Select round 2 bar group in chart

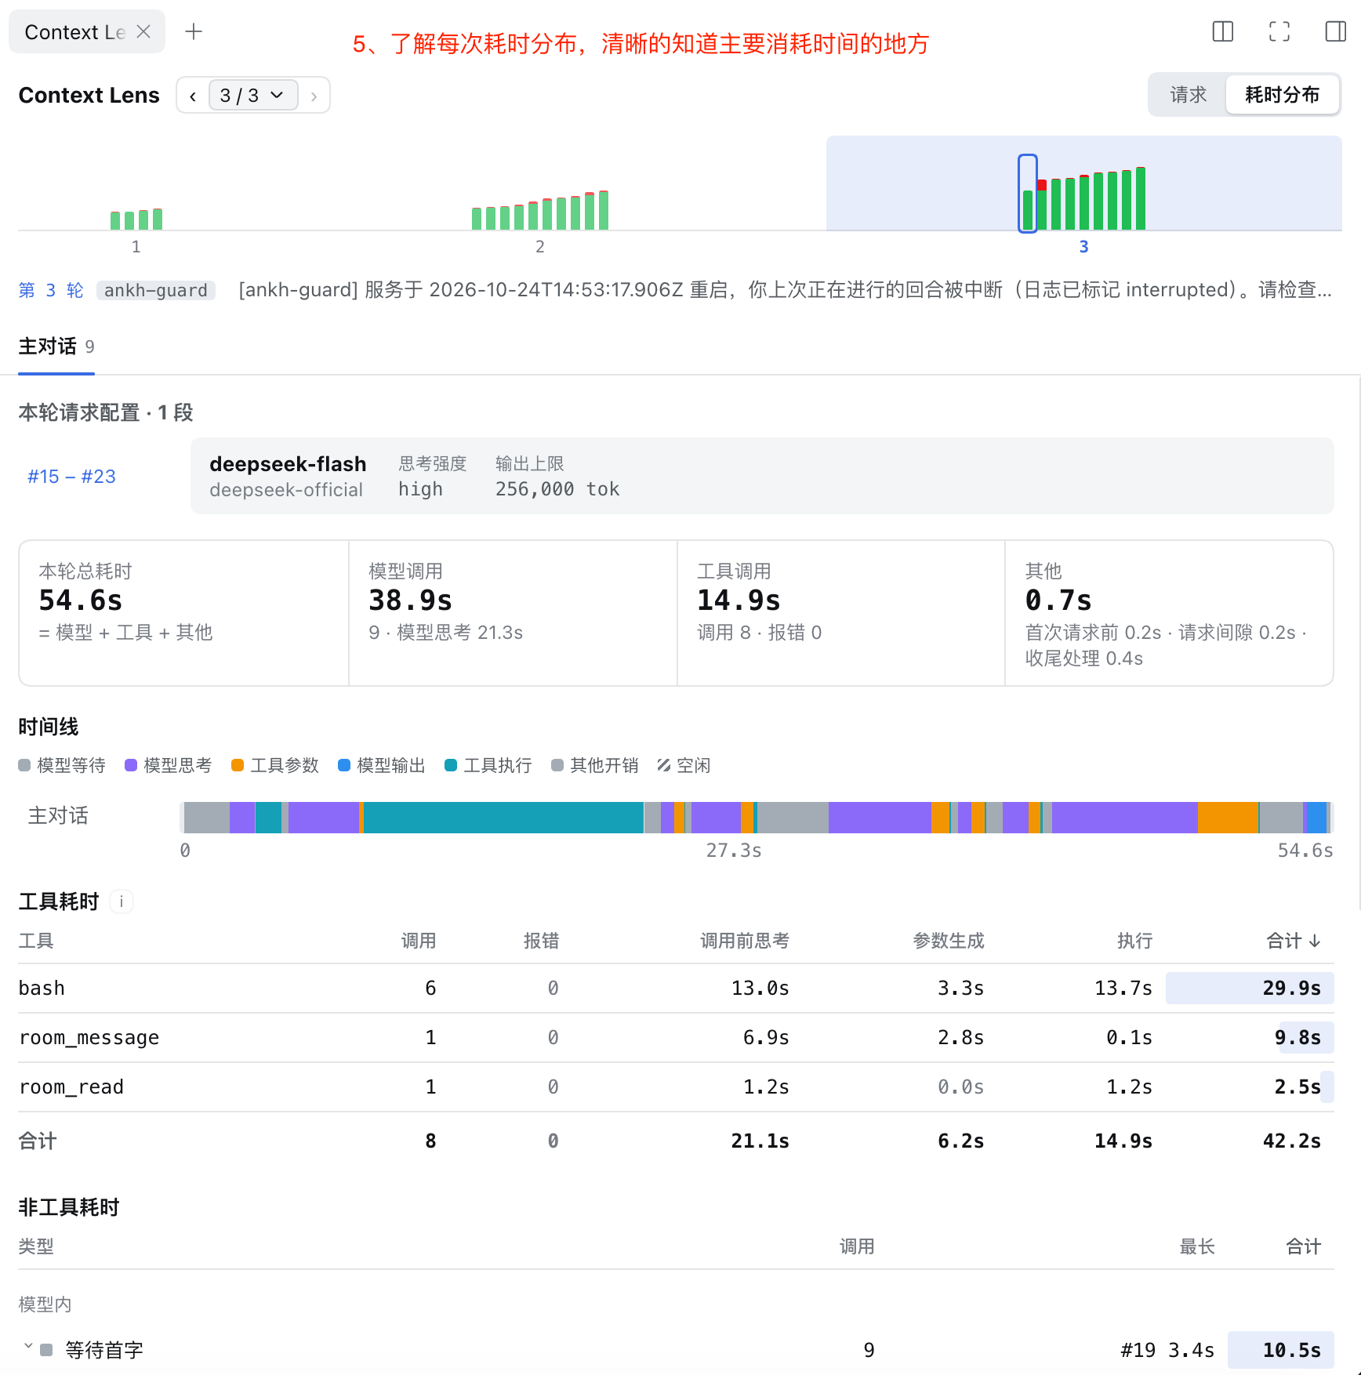pos(540,211)
